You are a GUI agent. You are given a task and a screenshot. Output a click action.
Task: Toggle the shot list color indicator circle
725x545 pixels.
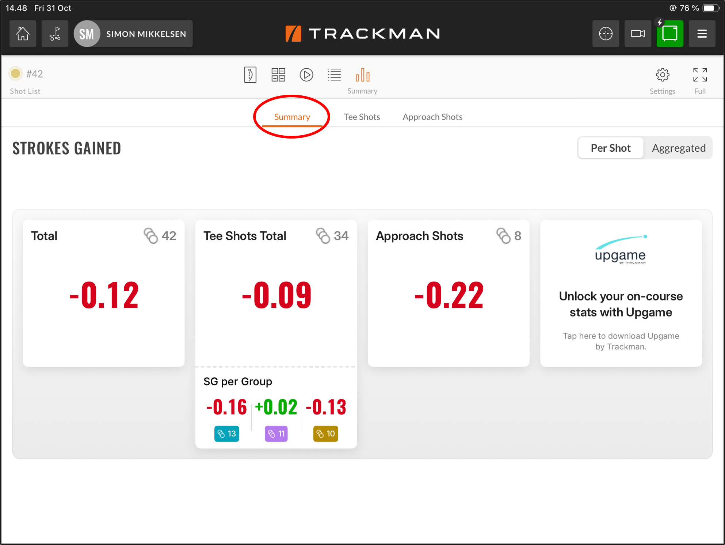click(x=15, y=73)
